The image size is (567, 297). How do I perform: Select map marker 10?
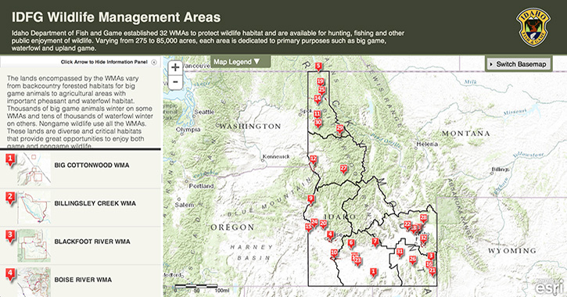(x=334, y=254)
